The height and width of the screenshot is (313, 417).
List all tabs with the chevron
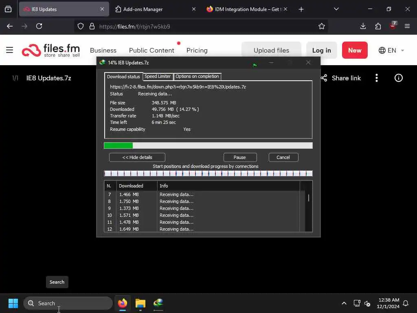tap(336, 9)
